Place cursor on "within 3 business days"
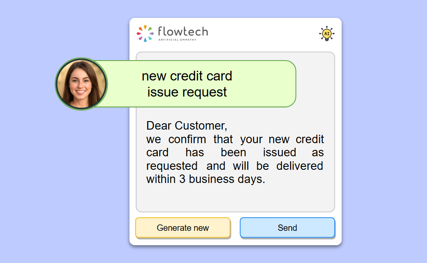 click(x=205, y=179)
